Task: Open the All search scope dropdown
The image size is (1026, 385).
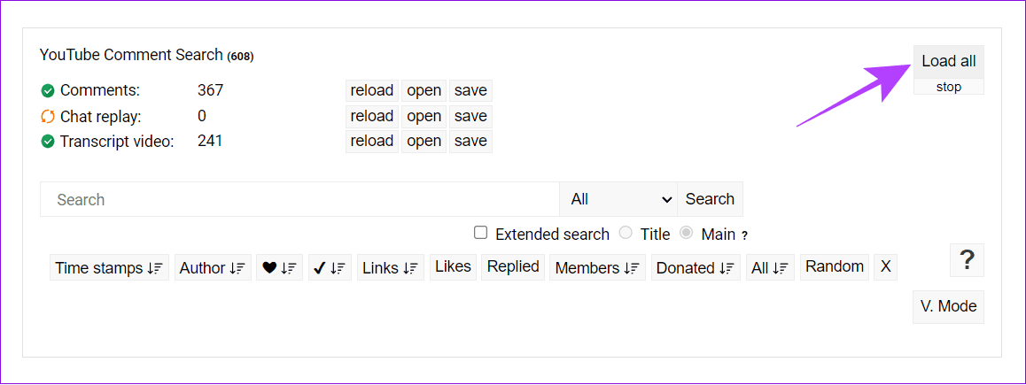Action: click(618, 199)
